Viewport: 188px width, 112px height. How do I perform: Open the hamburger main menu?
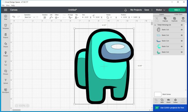6,10
